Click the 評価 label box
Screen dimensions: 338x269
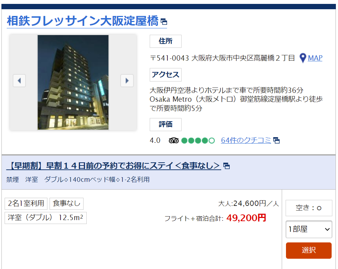tap(166, 124)
